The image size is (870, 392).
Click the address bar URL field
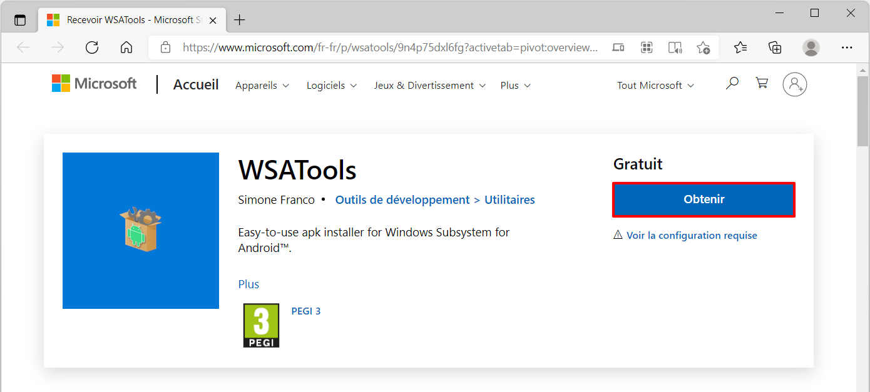pos(389,48)
